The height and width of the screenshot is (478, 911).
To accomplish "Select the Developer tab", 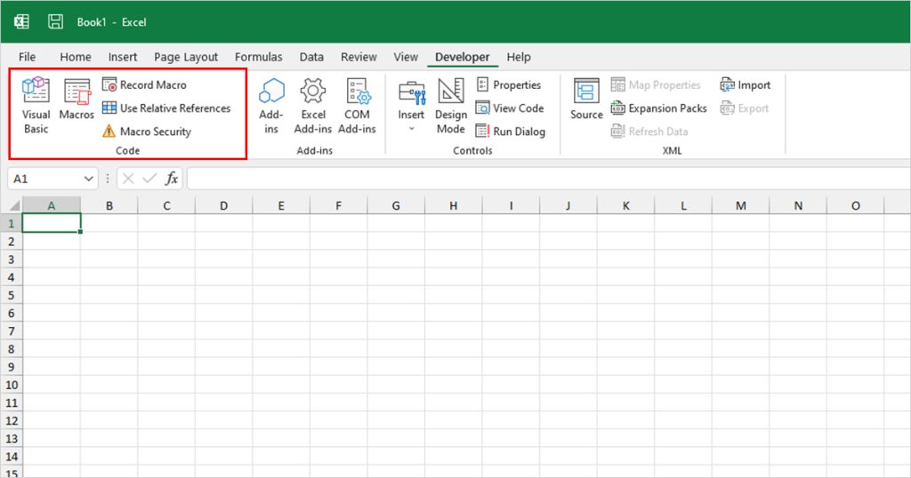I will click(x=463, y=57).
